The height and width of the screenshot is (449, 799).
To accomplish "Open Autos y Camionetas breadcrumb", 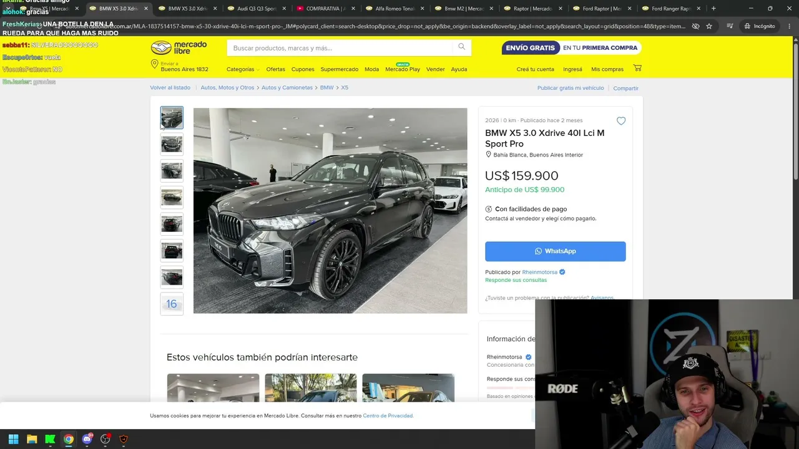I will (x=287, y=88).
